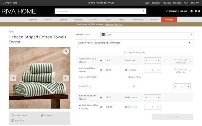Open the Brands menu
Screen dimensions: 202x126
pyautogui.click(x=154, y=19)
